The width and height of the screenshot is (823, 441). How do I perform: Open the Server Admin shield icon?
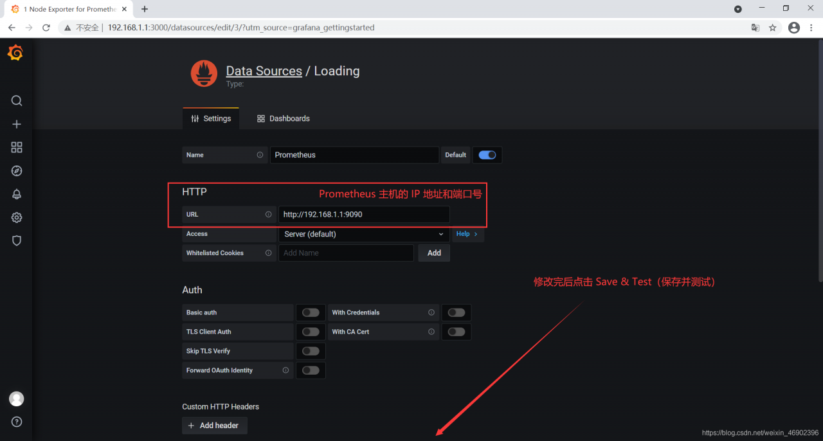(17, 240)
